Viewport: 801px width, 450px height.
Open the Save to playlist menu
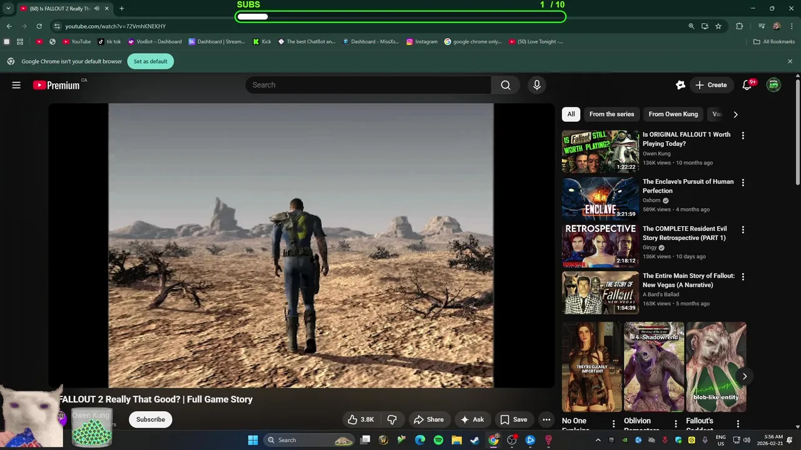[x=513, y=419]
